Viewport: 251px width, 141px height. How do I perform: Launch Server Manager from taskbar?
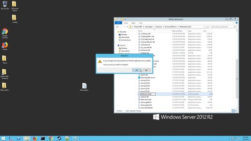click(11, 138)
